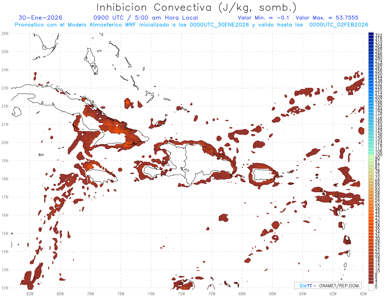This screenshot has height=298, width=386.
Task: Click the 24N latitude label
Action: (5, 69)
